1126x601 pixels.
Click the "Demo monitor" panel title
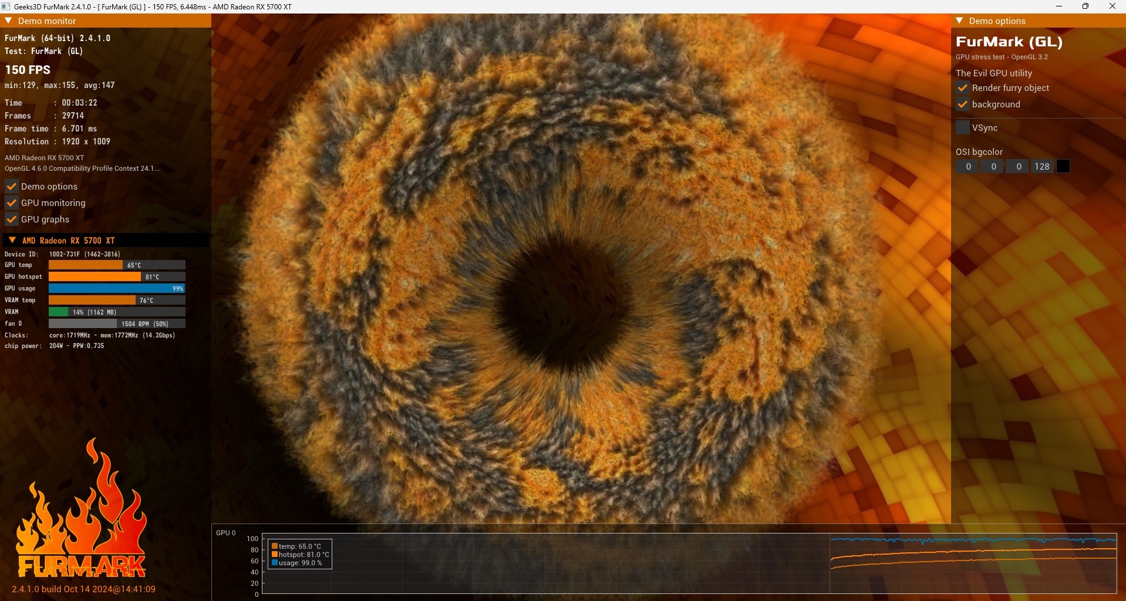click(x=47, y=21)
